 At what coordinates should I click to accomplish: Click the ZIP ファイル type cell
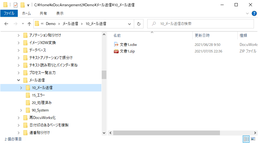click(x=248, y=51)
